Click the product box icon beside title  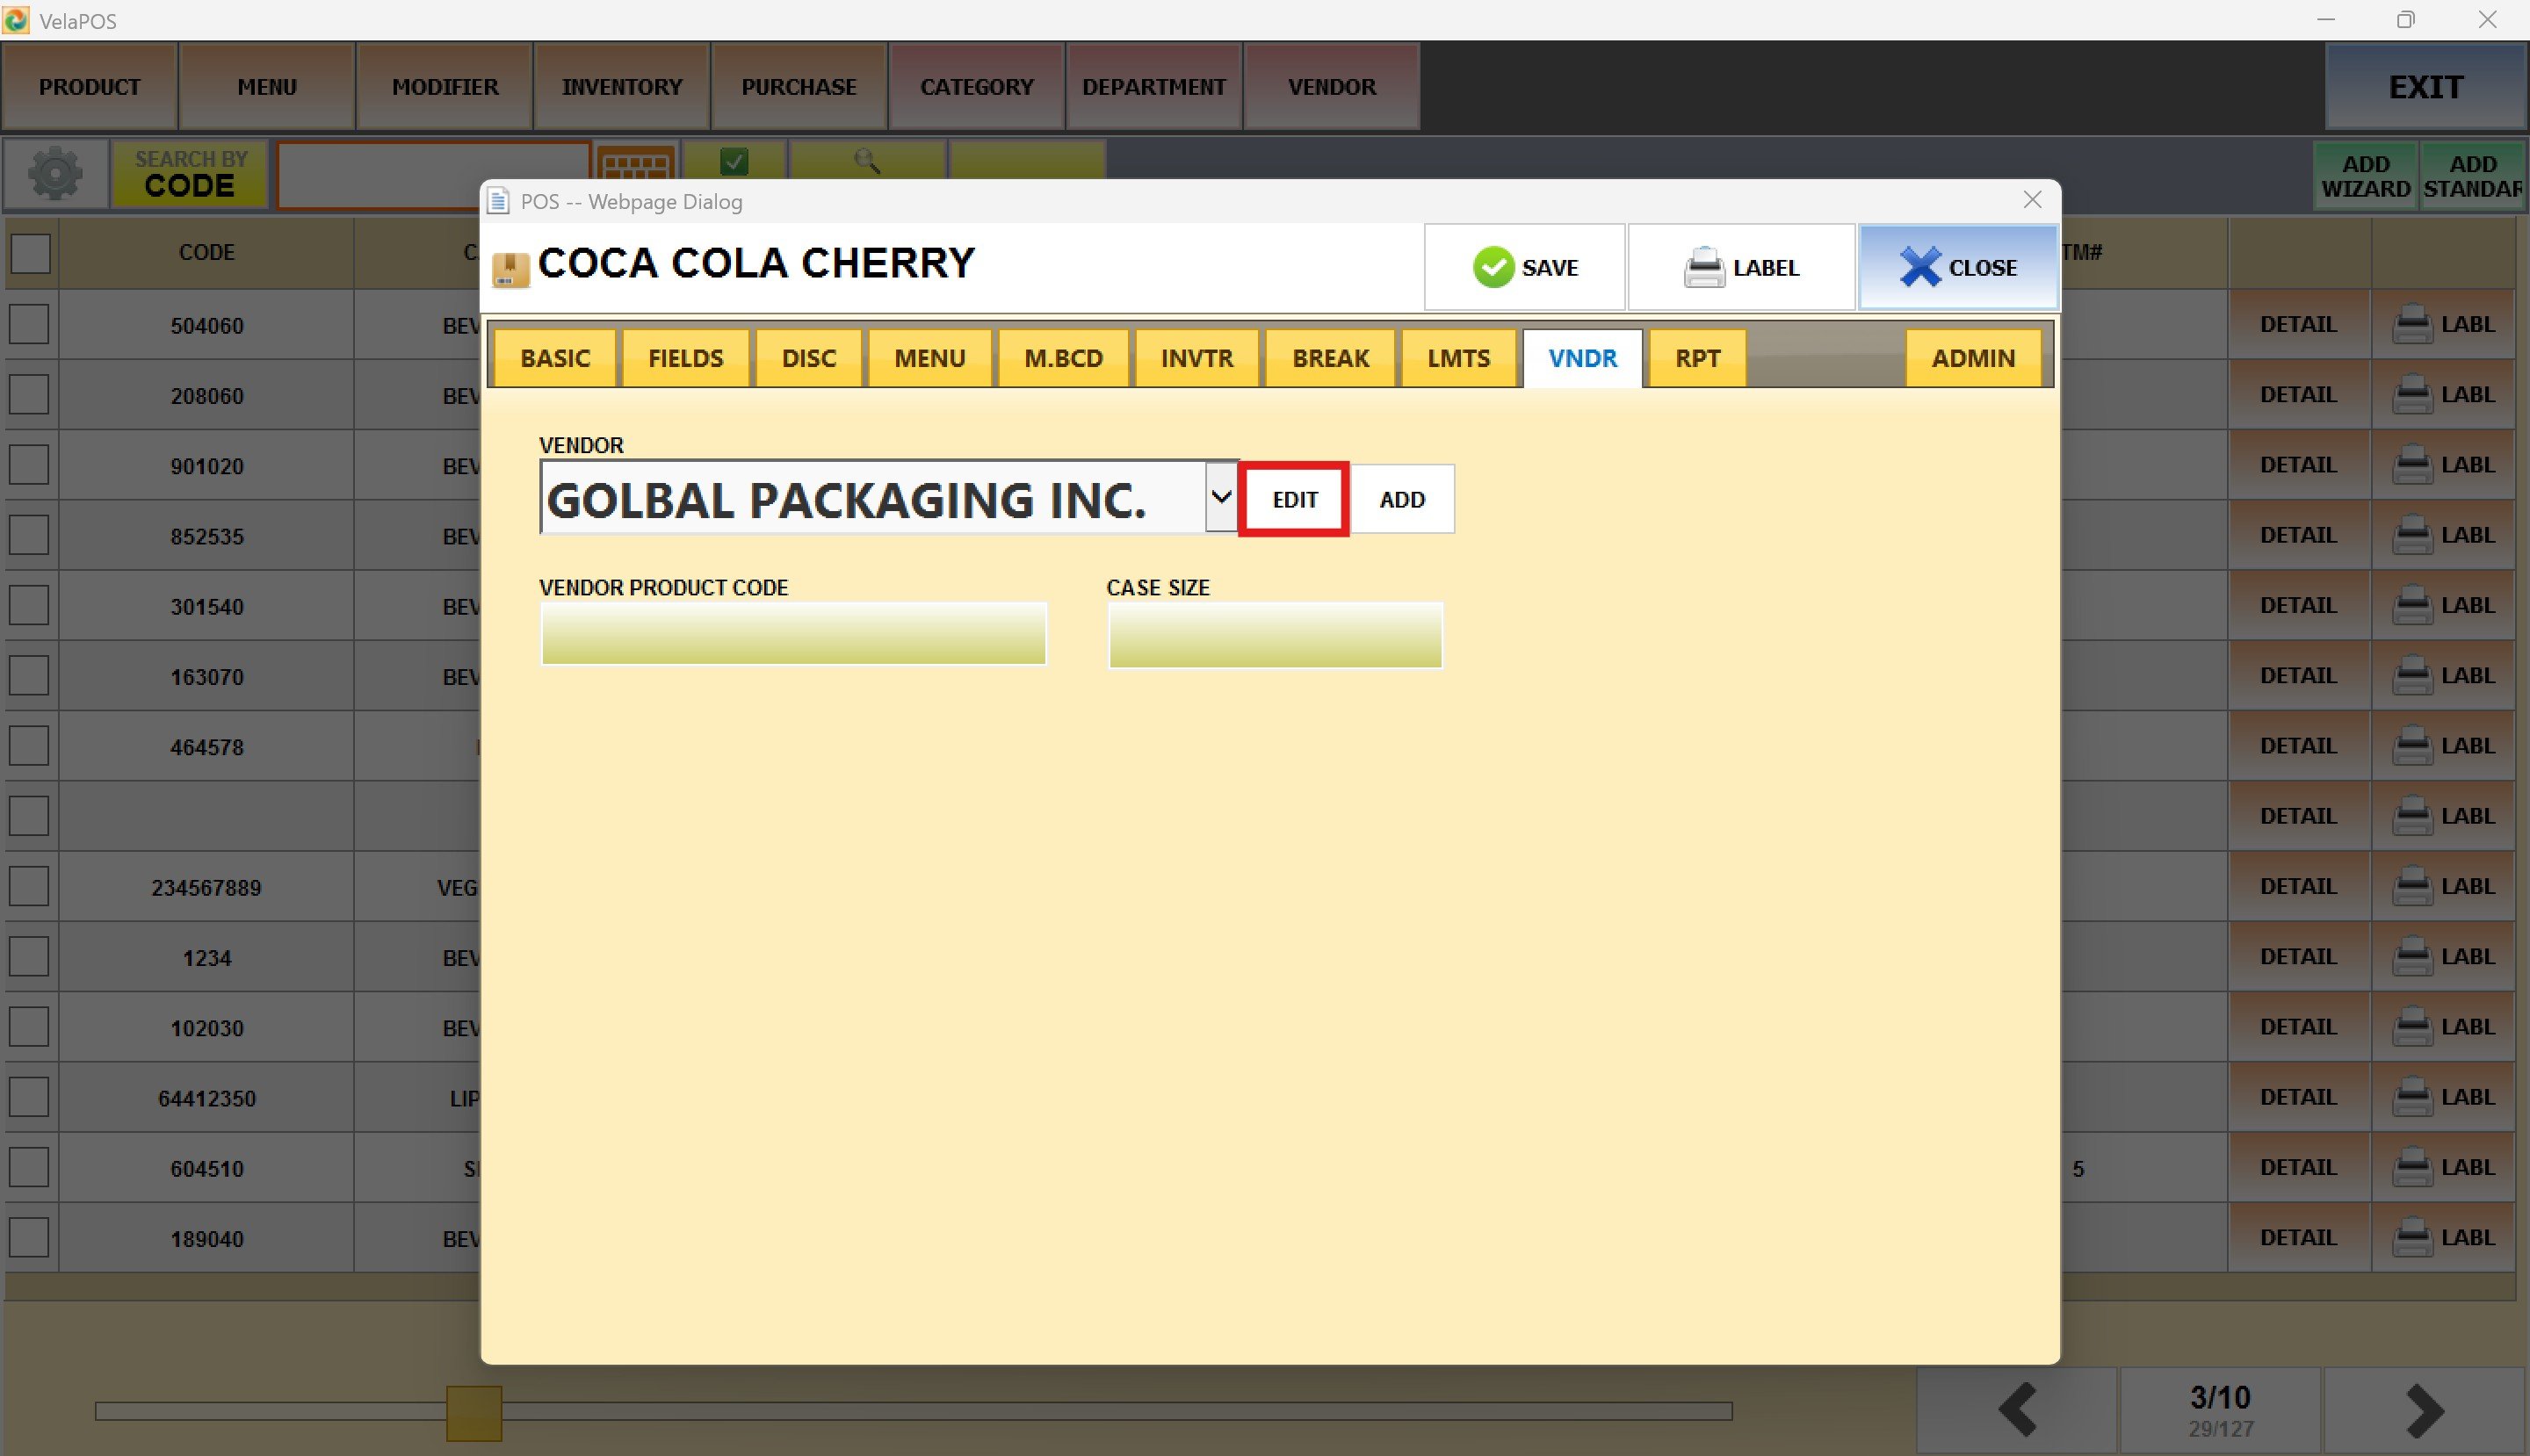510,270
